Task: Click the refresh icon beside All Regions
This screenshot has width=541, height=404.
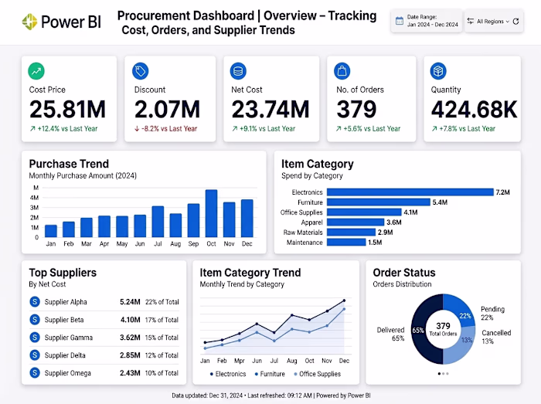Action: (515, 22)
